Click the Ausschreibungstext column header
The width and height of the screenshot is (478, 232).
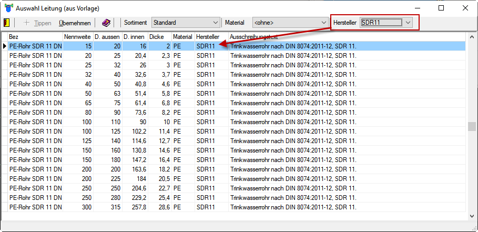click(x=347, y=37)
